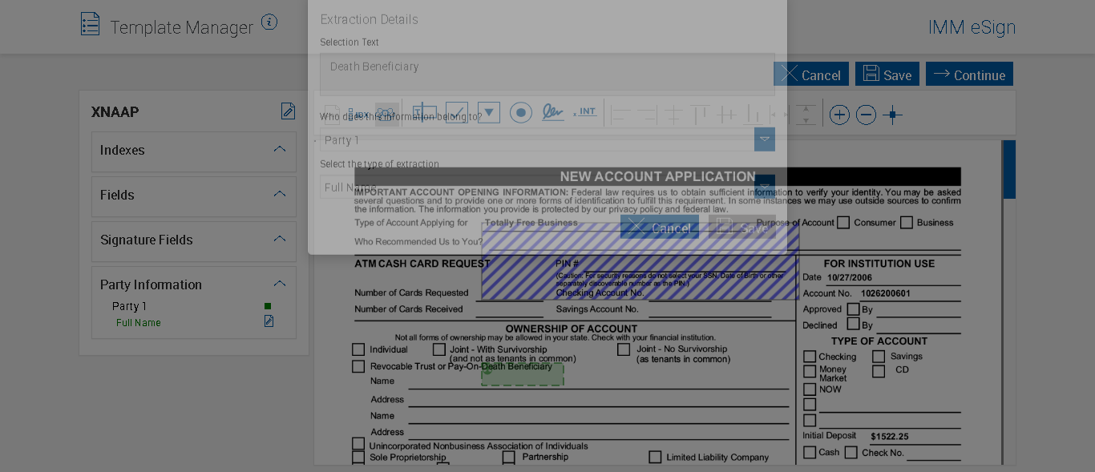Check the Business purpose checkbox
Viewport: 1095px width, 472px height.
(x=907, y=223)
